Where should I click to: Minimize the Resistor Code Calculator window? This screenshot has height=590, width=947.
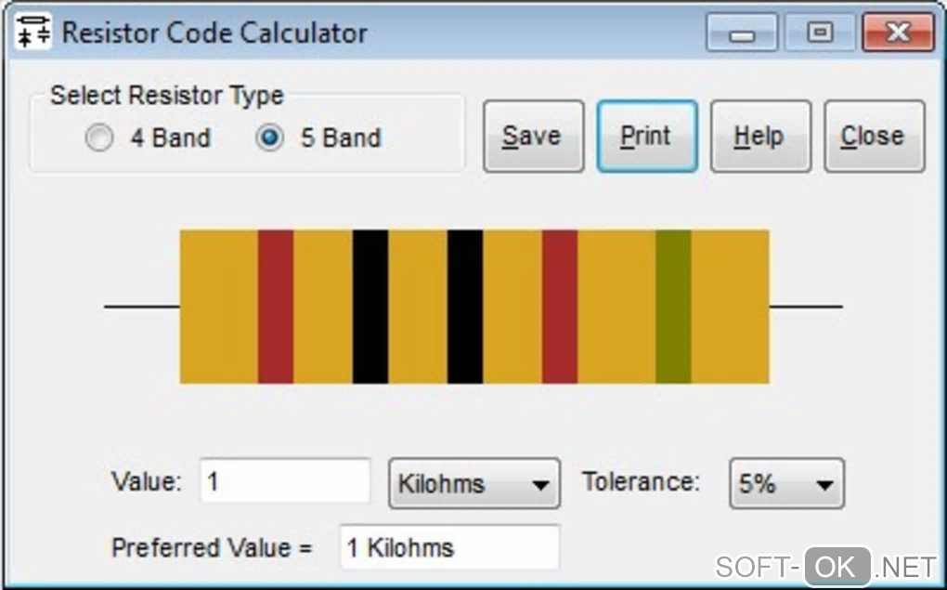[742, 33]
